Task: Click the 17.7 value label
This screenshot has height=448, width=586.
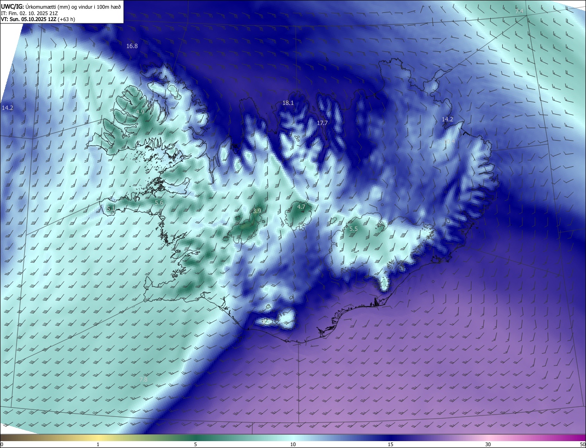Action: [322, 123]
